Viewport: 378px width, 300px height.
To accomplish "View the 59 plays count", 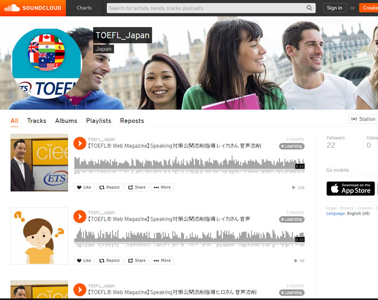I will point(300,261).
